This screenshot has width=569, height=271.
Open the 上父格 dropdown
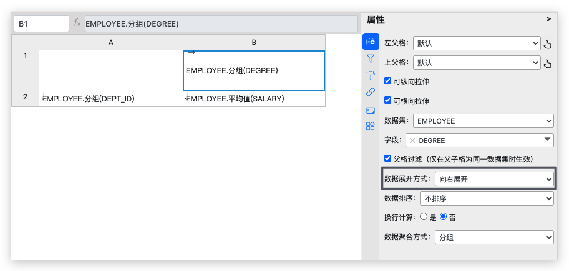[477, 63]
